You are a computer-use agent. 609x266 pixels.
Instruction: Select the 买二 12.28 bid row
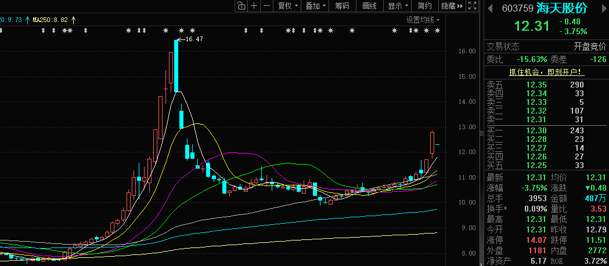pyautogui.click(x=545, y=139)
